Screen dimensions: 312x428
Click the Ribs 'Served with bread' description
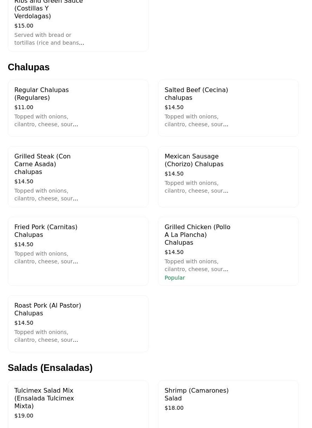tap(49, 39)
